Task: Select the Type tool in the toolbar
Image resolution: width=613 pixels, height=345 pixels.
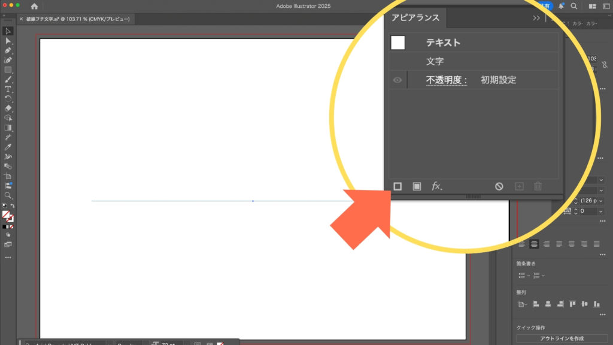Action: coord(8,89)
